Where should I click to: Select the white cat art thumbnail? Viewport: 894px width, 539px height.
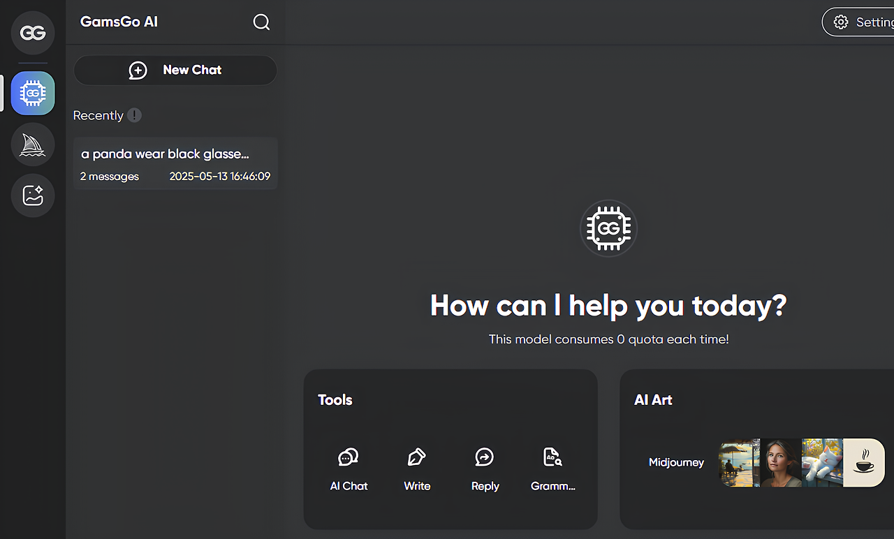click(822, 463)
